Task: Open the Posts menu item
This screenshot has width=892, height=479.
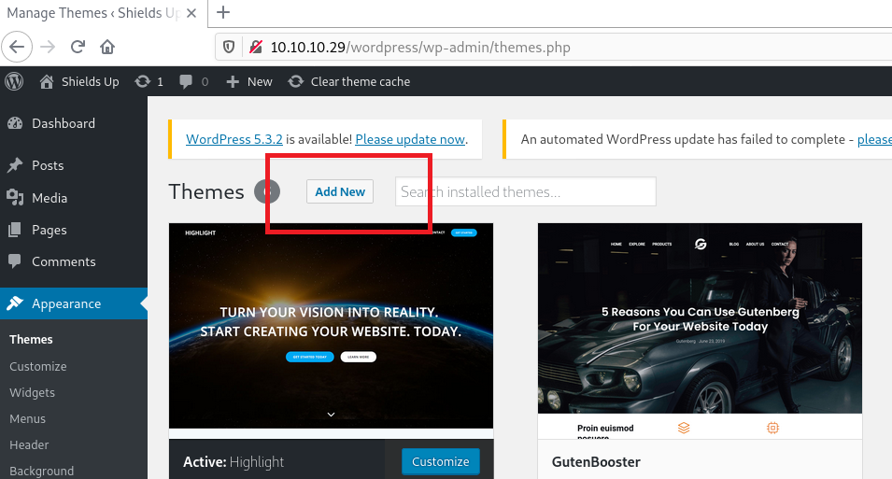Action: tap(48, 165)
